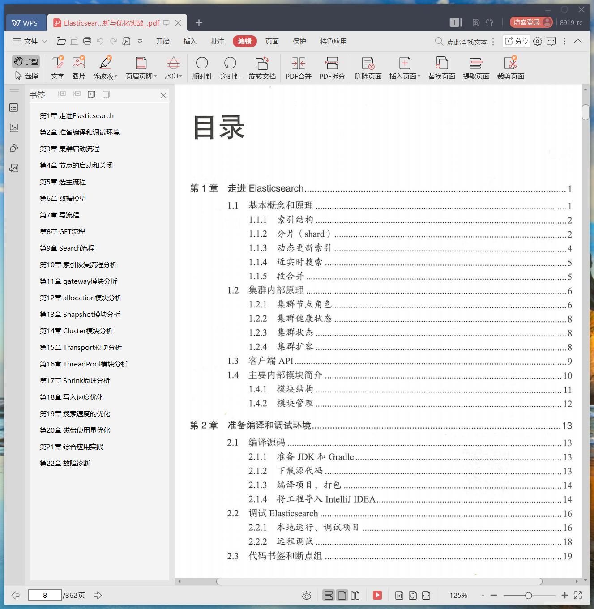Expand the 插入页面 dropdown arrow

coord(419,77)
